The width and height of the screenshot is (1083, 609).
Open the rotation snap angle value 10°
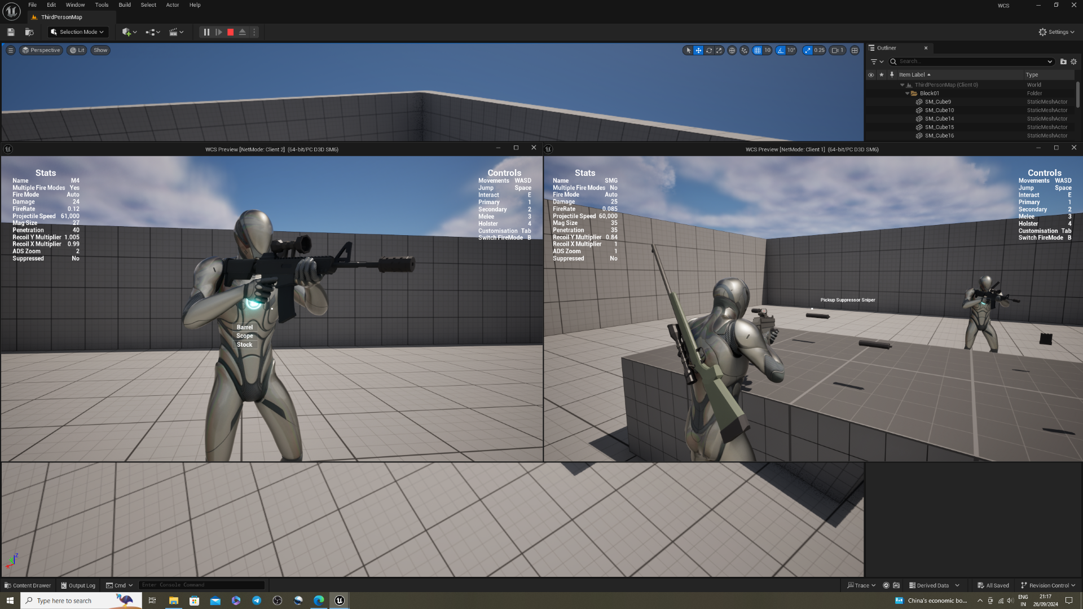791,50
